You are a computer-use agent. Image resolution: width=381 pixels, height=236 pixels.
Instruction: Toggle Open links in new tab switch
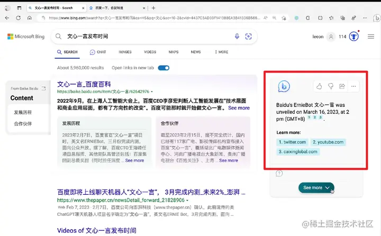[x=164, y=68]
